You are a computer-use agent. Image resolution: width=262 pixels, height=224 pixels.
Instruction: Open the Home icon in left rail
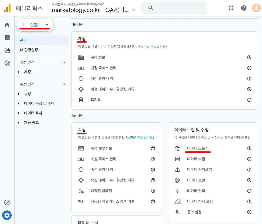(x=7, y=25)
